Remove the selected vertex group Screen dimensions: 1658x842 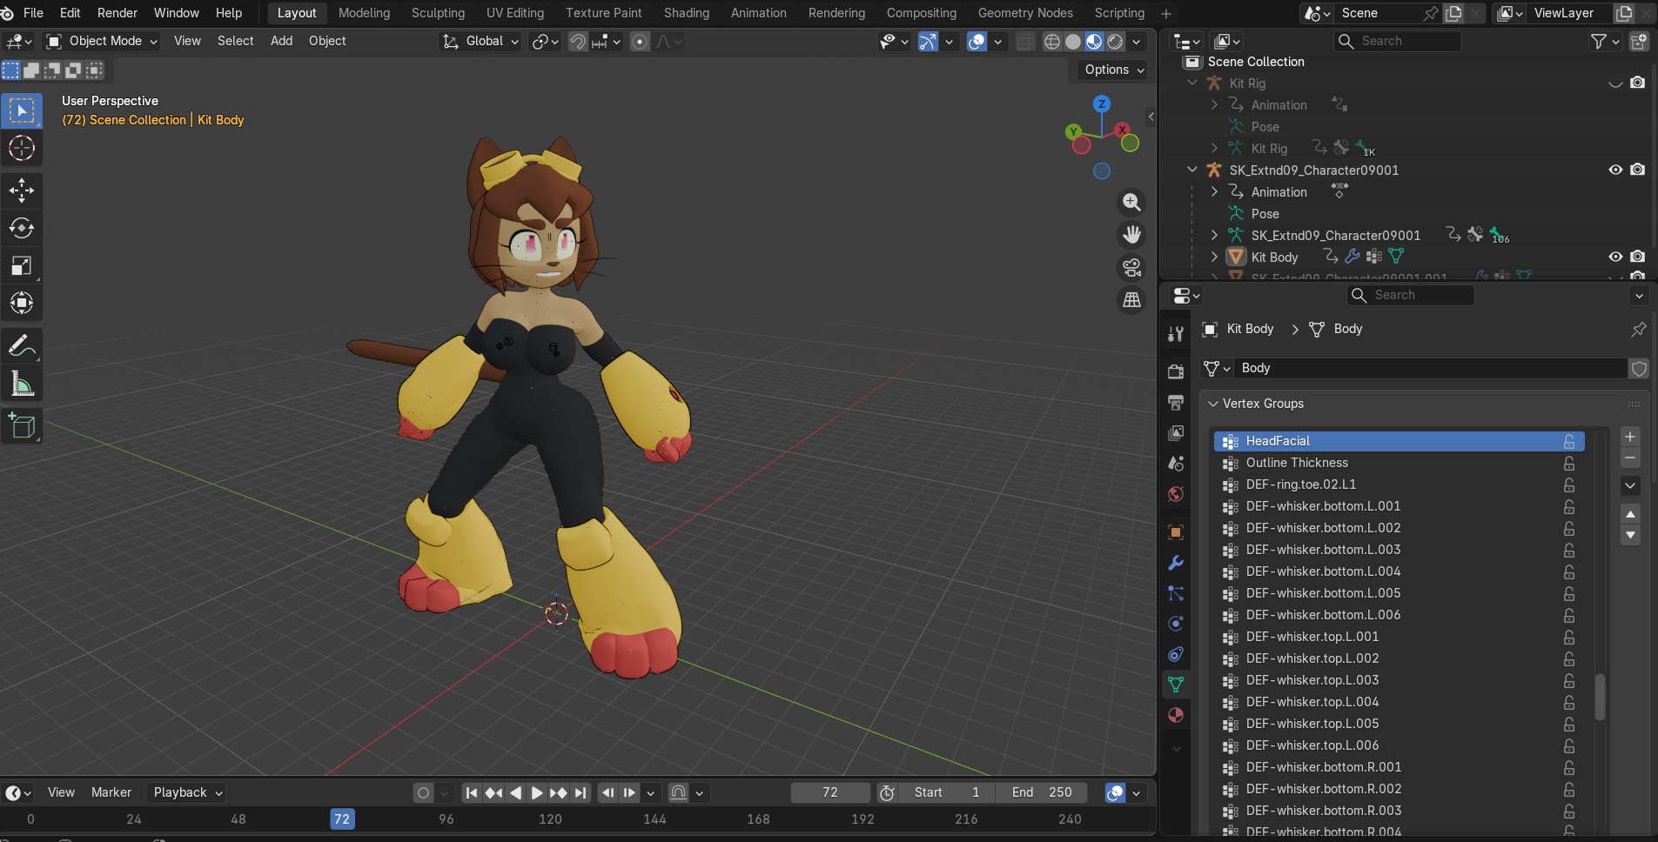coord(1630,458)
